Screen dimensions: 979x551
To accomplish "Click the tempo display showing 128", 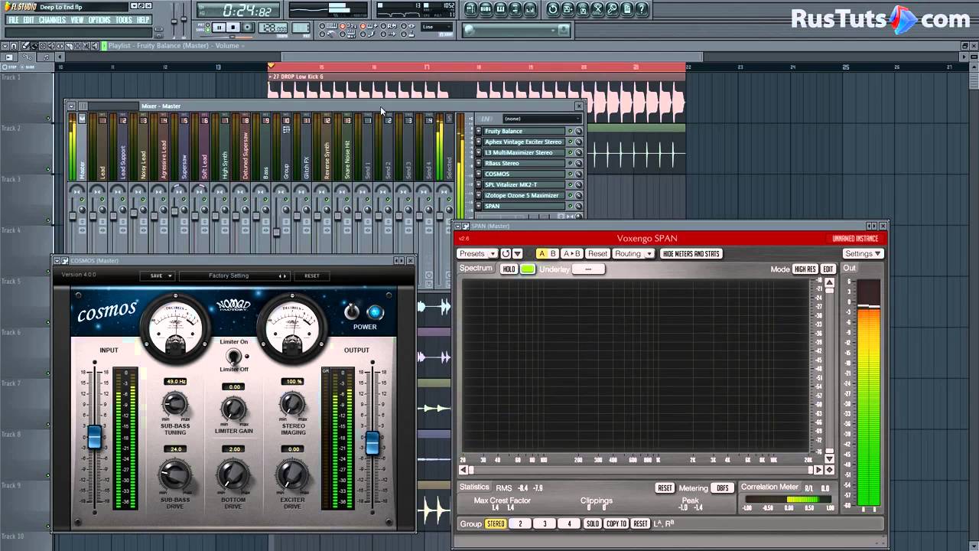I will click(x=273, y=28).
